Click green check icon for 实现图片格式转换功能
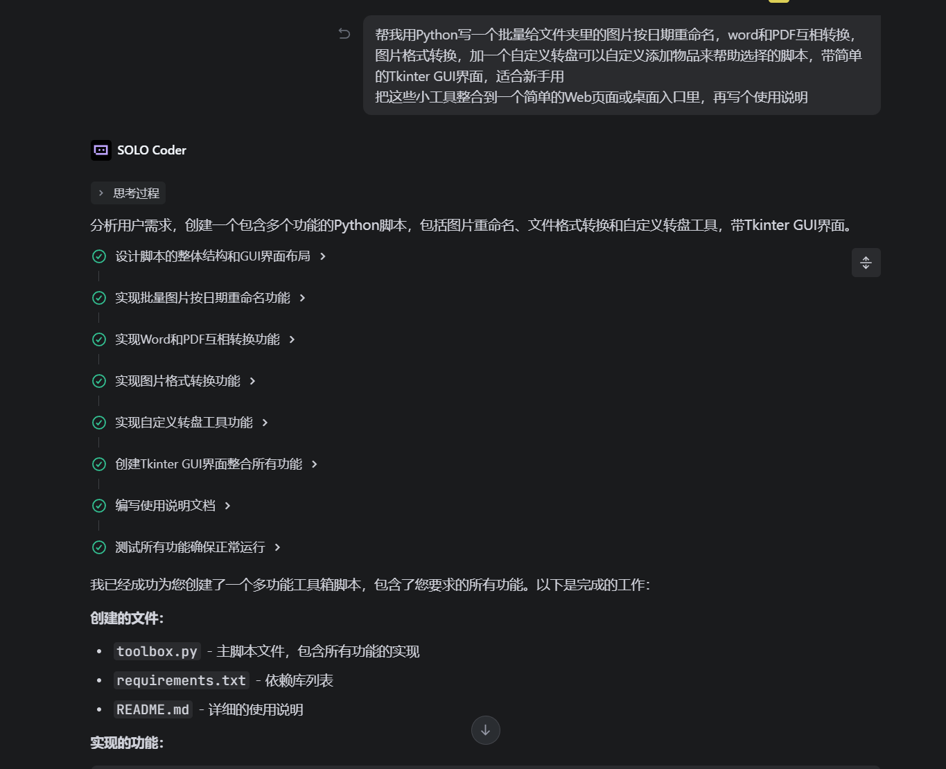 pos(99,381)
